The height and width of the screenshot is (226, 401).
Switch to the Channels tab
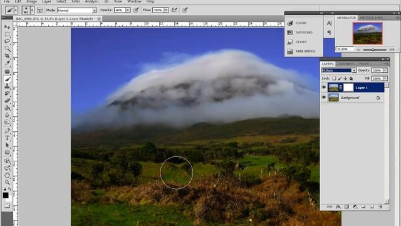(x=346, y=63)
